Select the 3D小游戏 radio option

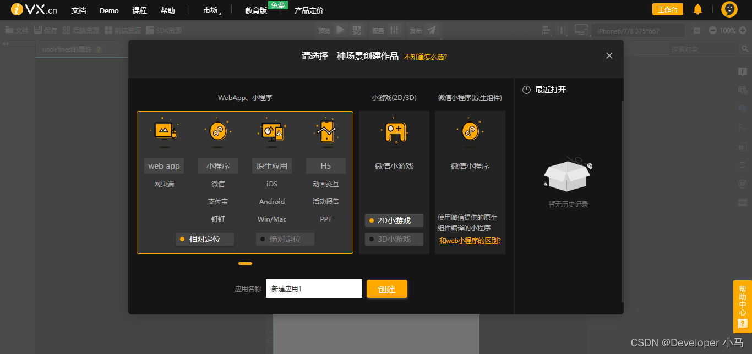[394, 239]
